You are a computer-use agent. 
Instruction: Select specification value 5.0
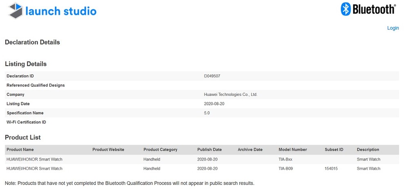[207, 113]
